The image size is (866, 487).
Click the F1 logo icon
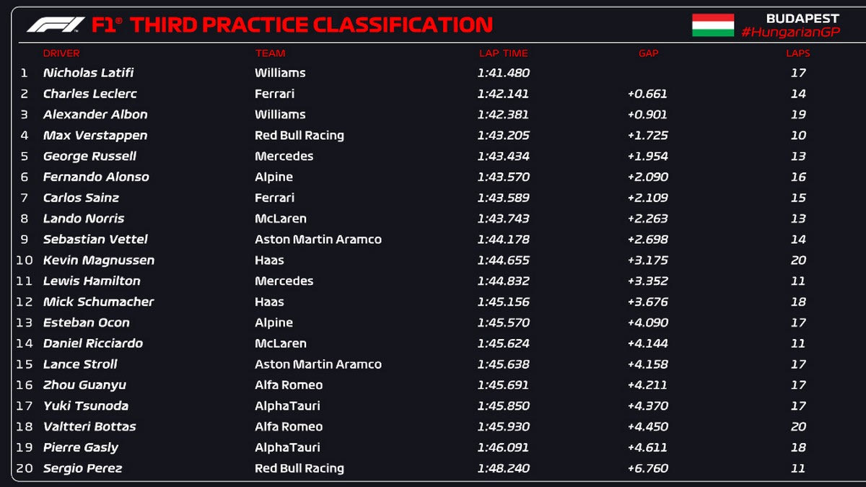[x=56, y=25]
